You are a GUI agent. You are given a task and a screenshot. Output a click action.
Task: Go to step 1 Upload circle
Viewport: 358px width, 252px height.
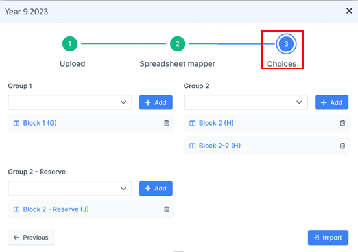pyautogui.click(x=69, y=43)
